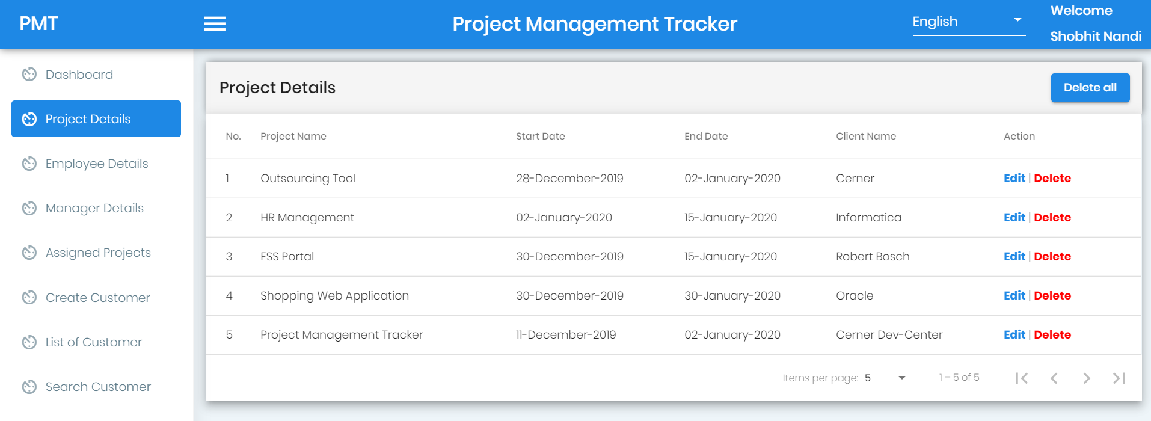Click the Search Customer icon

coord(28,386)
